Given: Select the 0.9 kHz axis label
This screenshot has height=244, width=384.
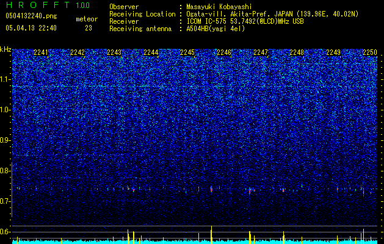Looking at the screenshot, I should [5, 140].
